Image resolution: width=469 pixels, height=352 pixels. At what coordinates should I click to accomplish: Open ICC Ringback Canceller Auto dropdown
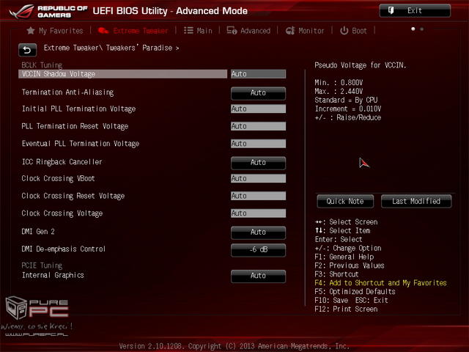pos(258,163)
